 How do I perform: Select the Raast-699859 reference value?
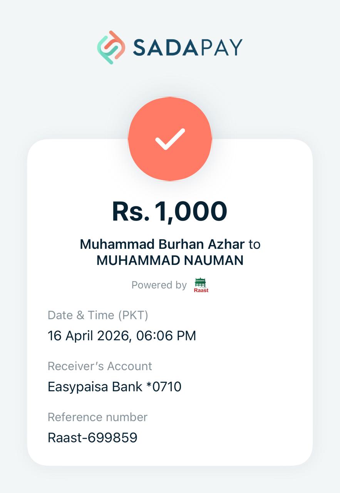point(92,438)
